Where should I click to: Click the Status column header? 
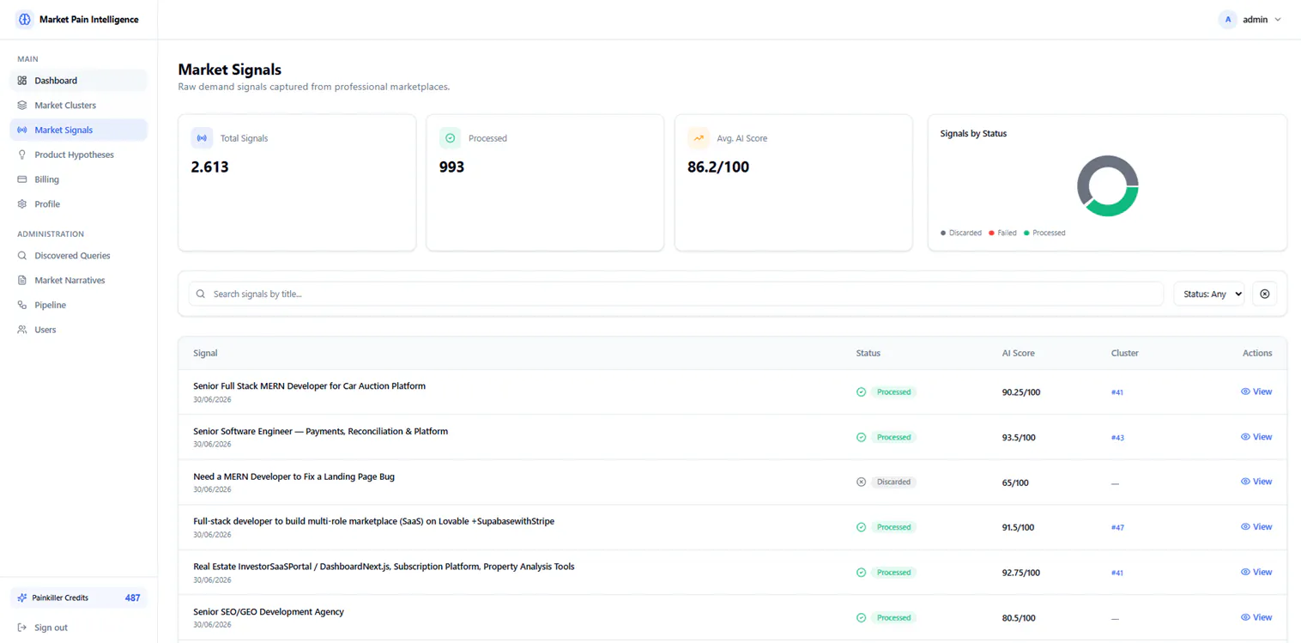coord(868,353)
